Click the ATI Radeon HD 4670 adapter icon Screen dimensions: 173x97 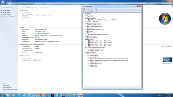pyautogui.click(x=89, y=20)
